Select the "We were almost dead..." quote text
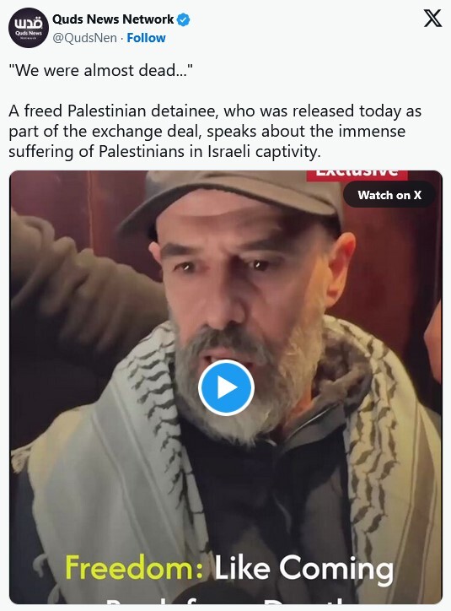The width and height of the screenshot is (451, 611). [101, 71]
